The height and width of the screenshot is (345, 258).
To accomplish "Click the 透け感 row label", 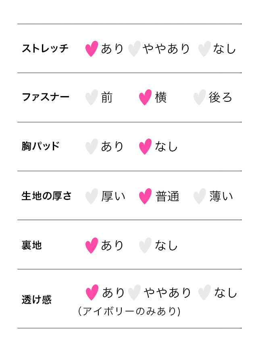I will [36, 300].
